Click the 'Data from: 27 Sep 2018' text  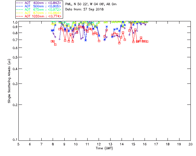point(85,9)
